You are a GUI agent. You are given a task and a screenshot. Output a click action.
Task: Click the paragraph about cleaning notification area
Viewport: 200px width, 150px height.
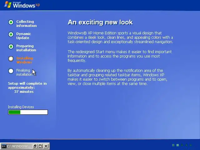pyautogui.click(x=117, y=77)
